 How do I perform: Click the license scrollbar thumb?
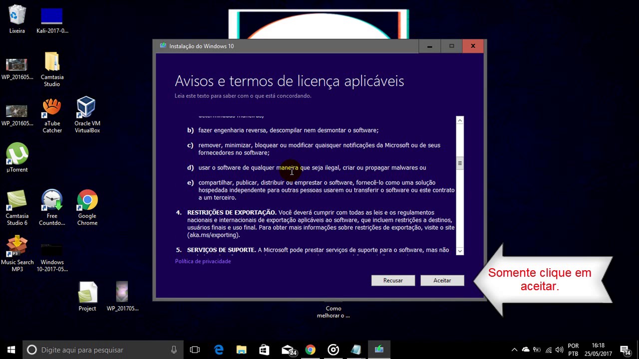point(460,163)
